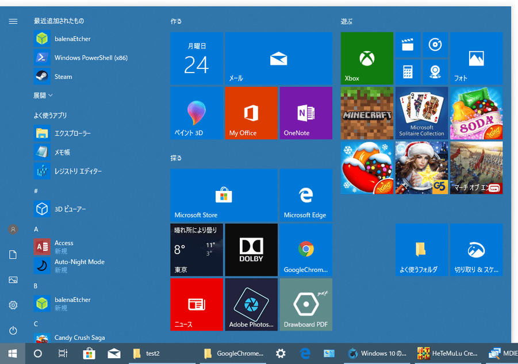Open the よく使うフォルダ tile

pos(421,250)
